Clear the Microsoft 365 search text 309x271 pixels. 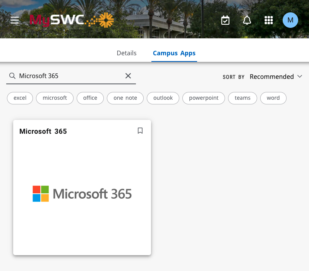[x=128, y=76]
